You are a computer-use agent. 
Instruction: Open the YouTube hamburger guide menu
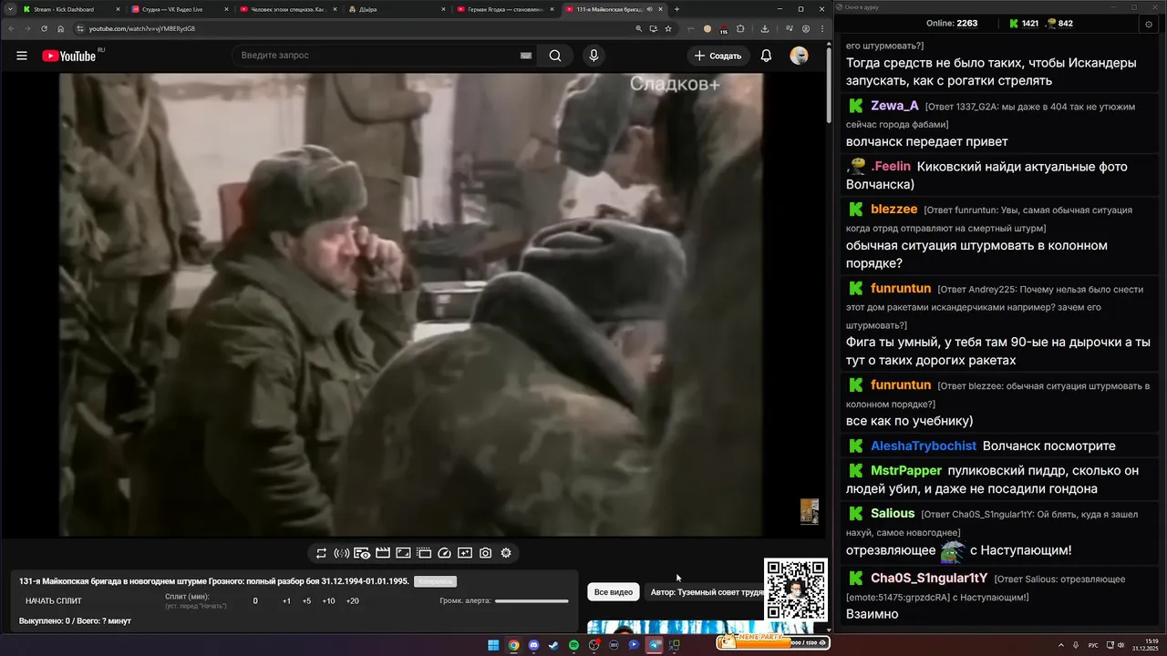[x=22, y=56]
